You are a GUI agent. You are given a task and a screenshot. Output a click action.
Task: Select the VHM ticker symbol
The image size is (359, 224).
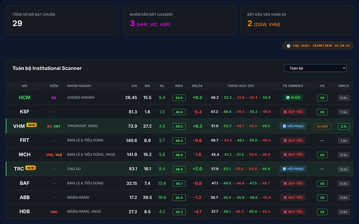(19, 126)
